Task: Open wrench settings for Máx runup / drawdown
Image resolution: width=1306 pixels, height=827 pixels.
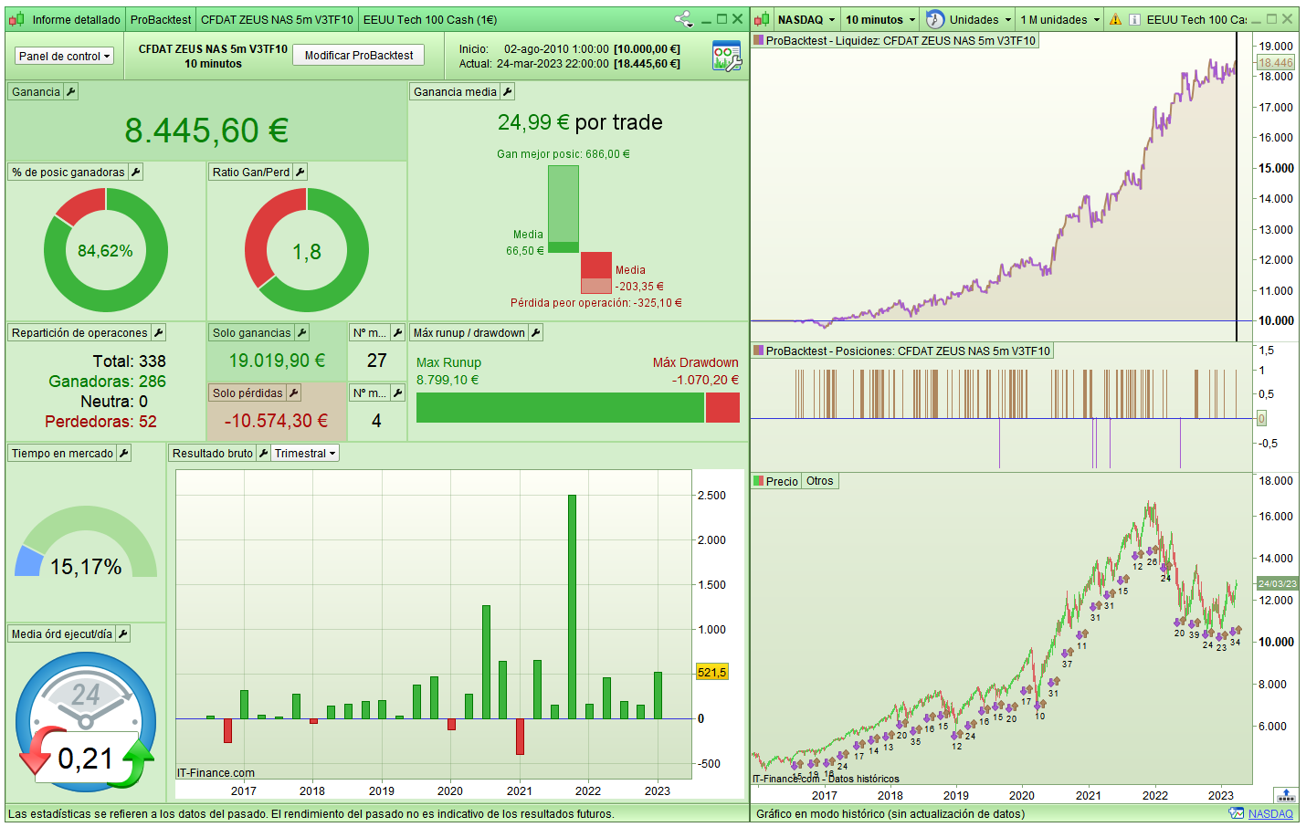Action: 536,333
